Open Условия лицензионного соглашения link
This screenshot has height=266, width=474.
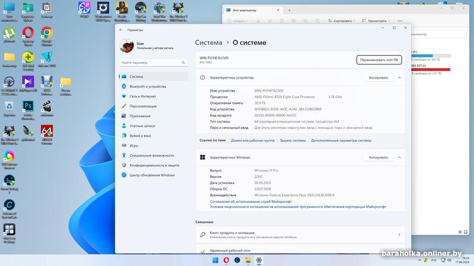coord(298,207)
